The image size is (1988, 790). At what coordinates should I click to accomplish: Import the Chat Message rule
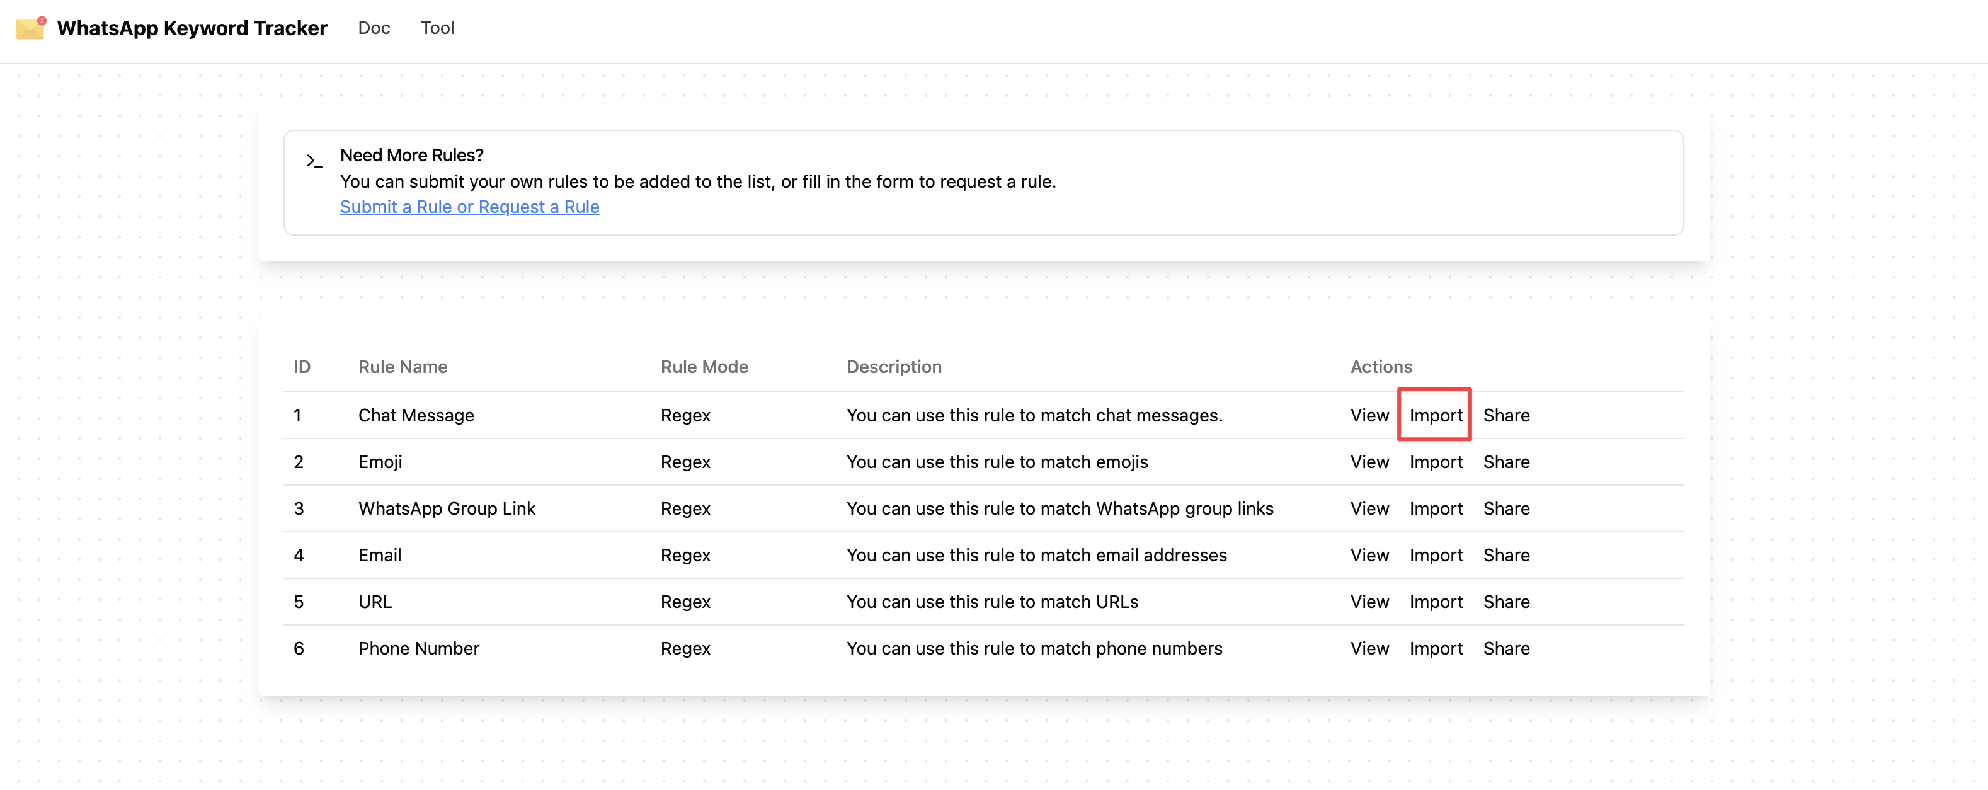point(1435,415)
